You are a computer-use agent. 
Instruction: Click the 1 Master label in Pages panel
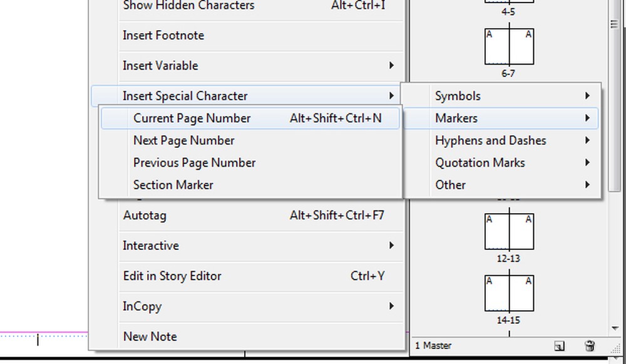433,345
